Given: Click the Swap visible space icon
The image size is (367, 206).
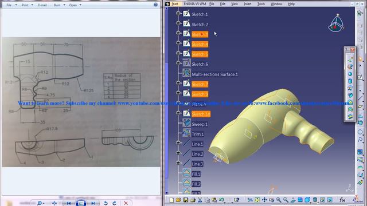Looking at the screenshot, I should 330,200.
